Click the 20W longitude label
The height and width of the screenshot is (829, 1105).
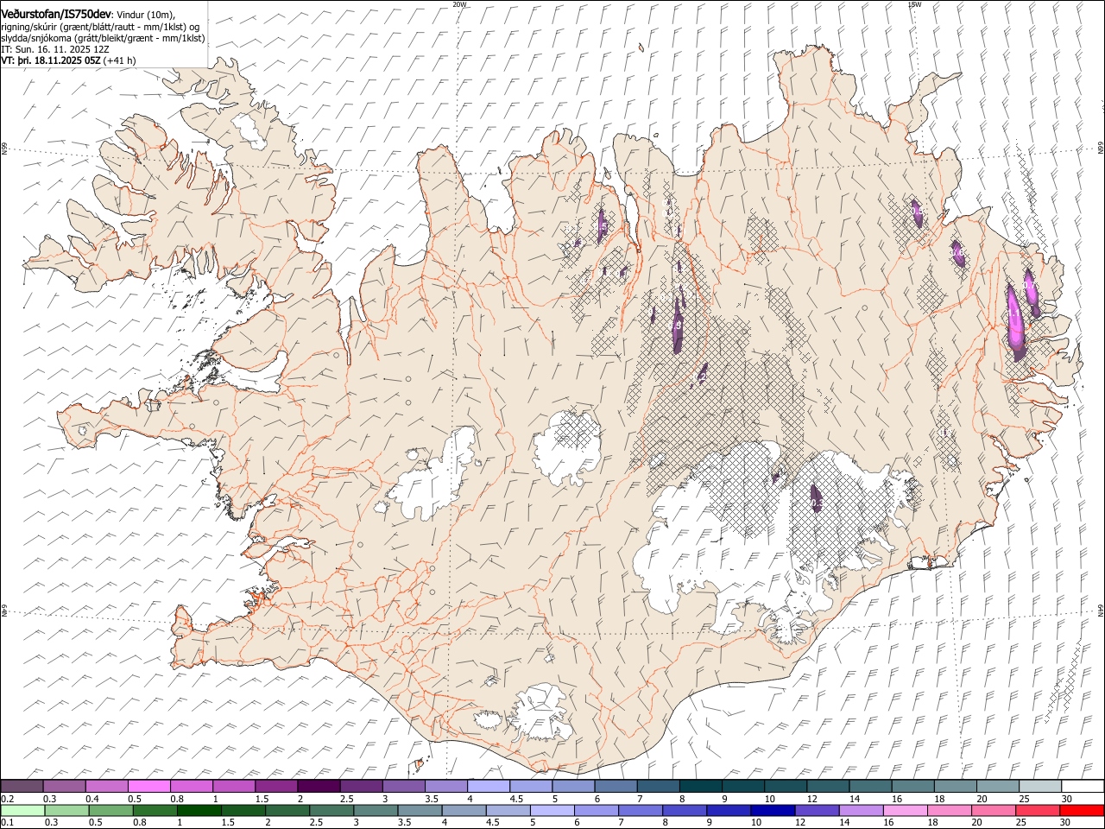click(459, 4)
